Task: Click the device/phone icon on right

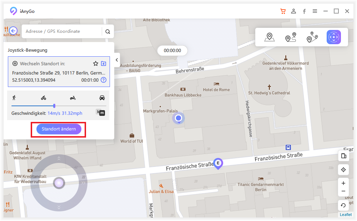Action: click(343, 156)
